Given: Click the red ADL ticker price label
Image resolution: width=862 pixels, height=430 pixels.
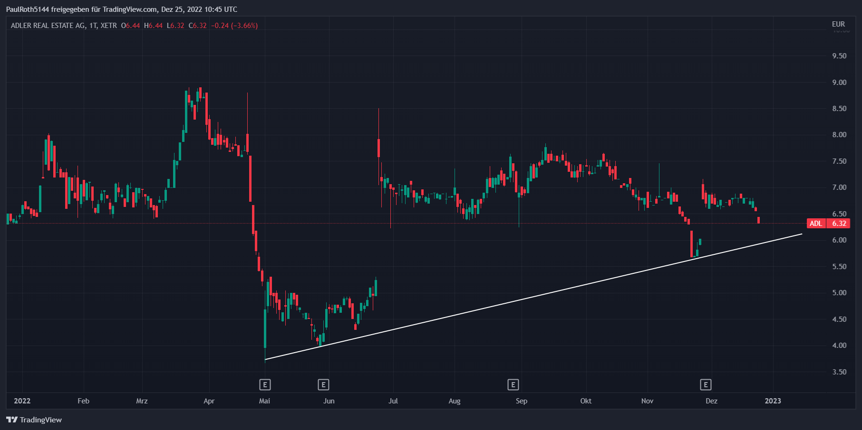Looking at the screenshot, I should click(816, 224).
